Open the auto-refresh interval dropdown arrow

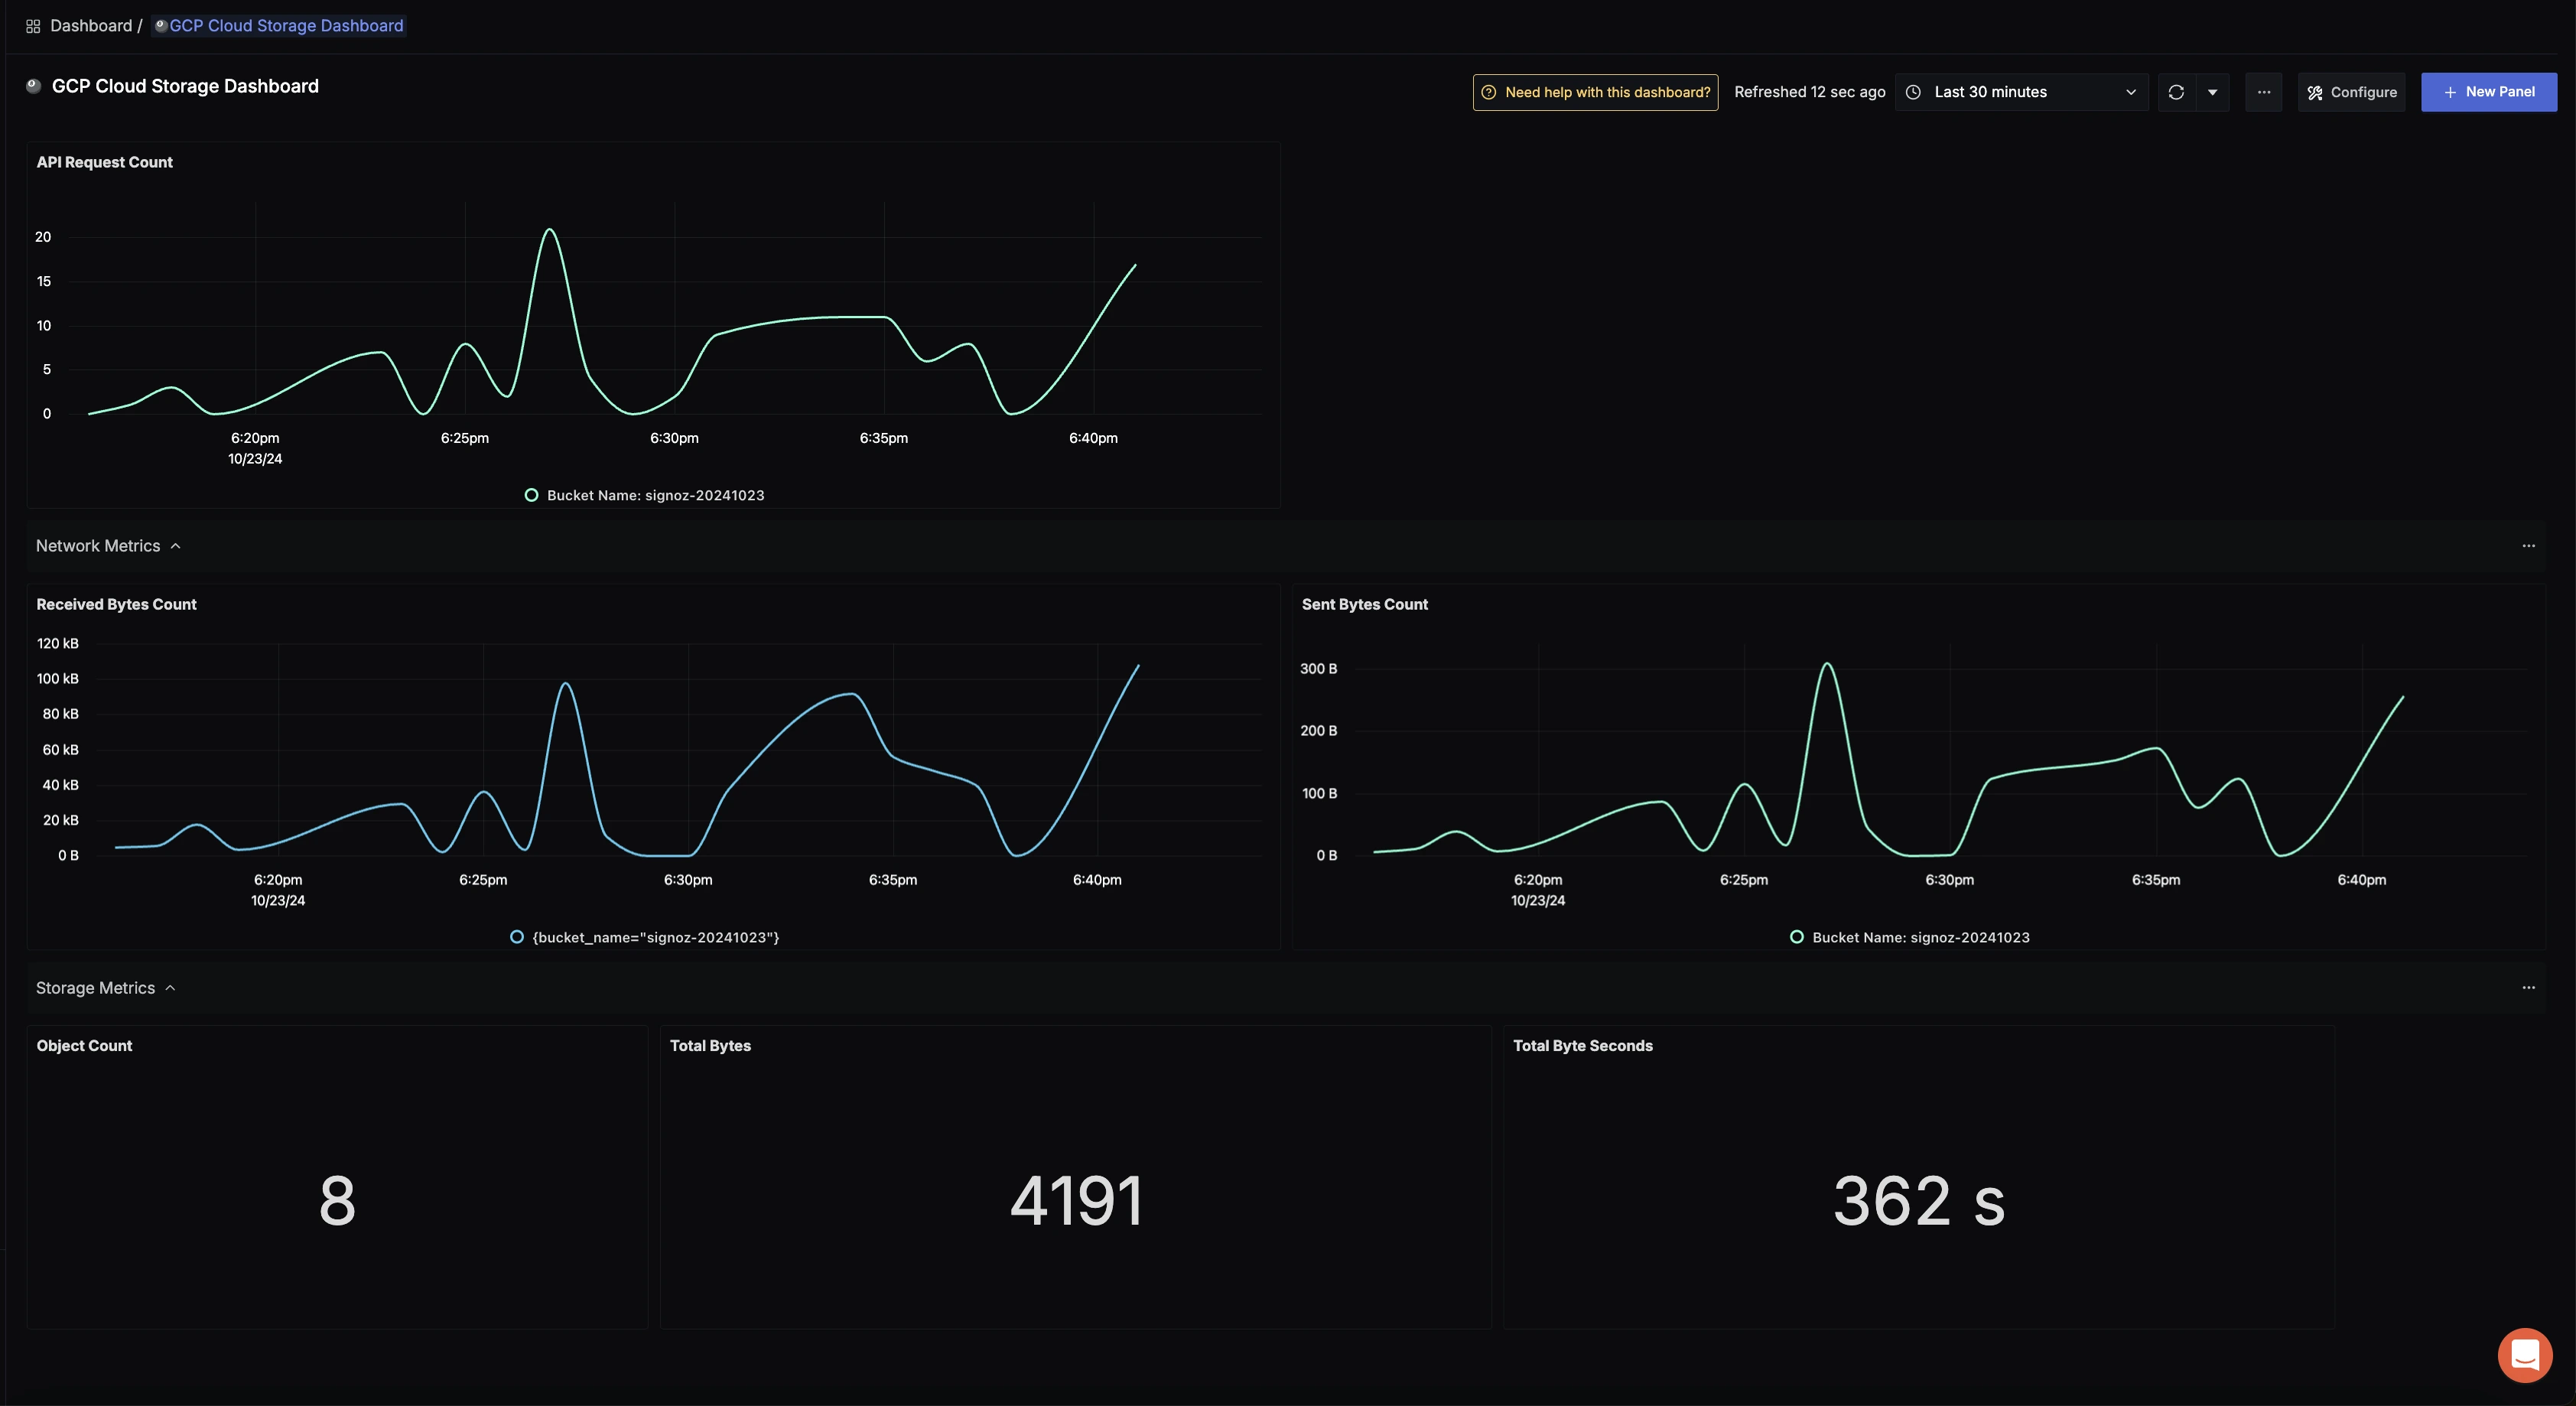click(x=2212, y=92)
